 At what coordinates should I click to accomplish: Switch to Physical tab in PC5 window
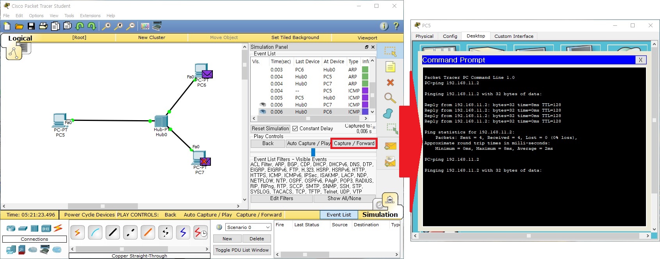425,36
